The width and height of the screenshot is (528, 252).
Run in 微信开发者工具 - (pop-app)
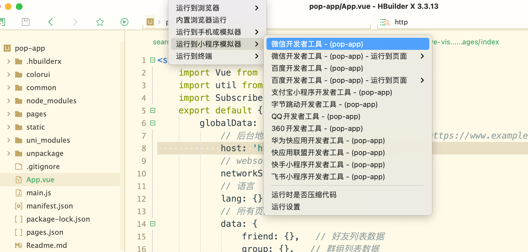348,44
